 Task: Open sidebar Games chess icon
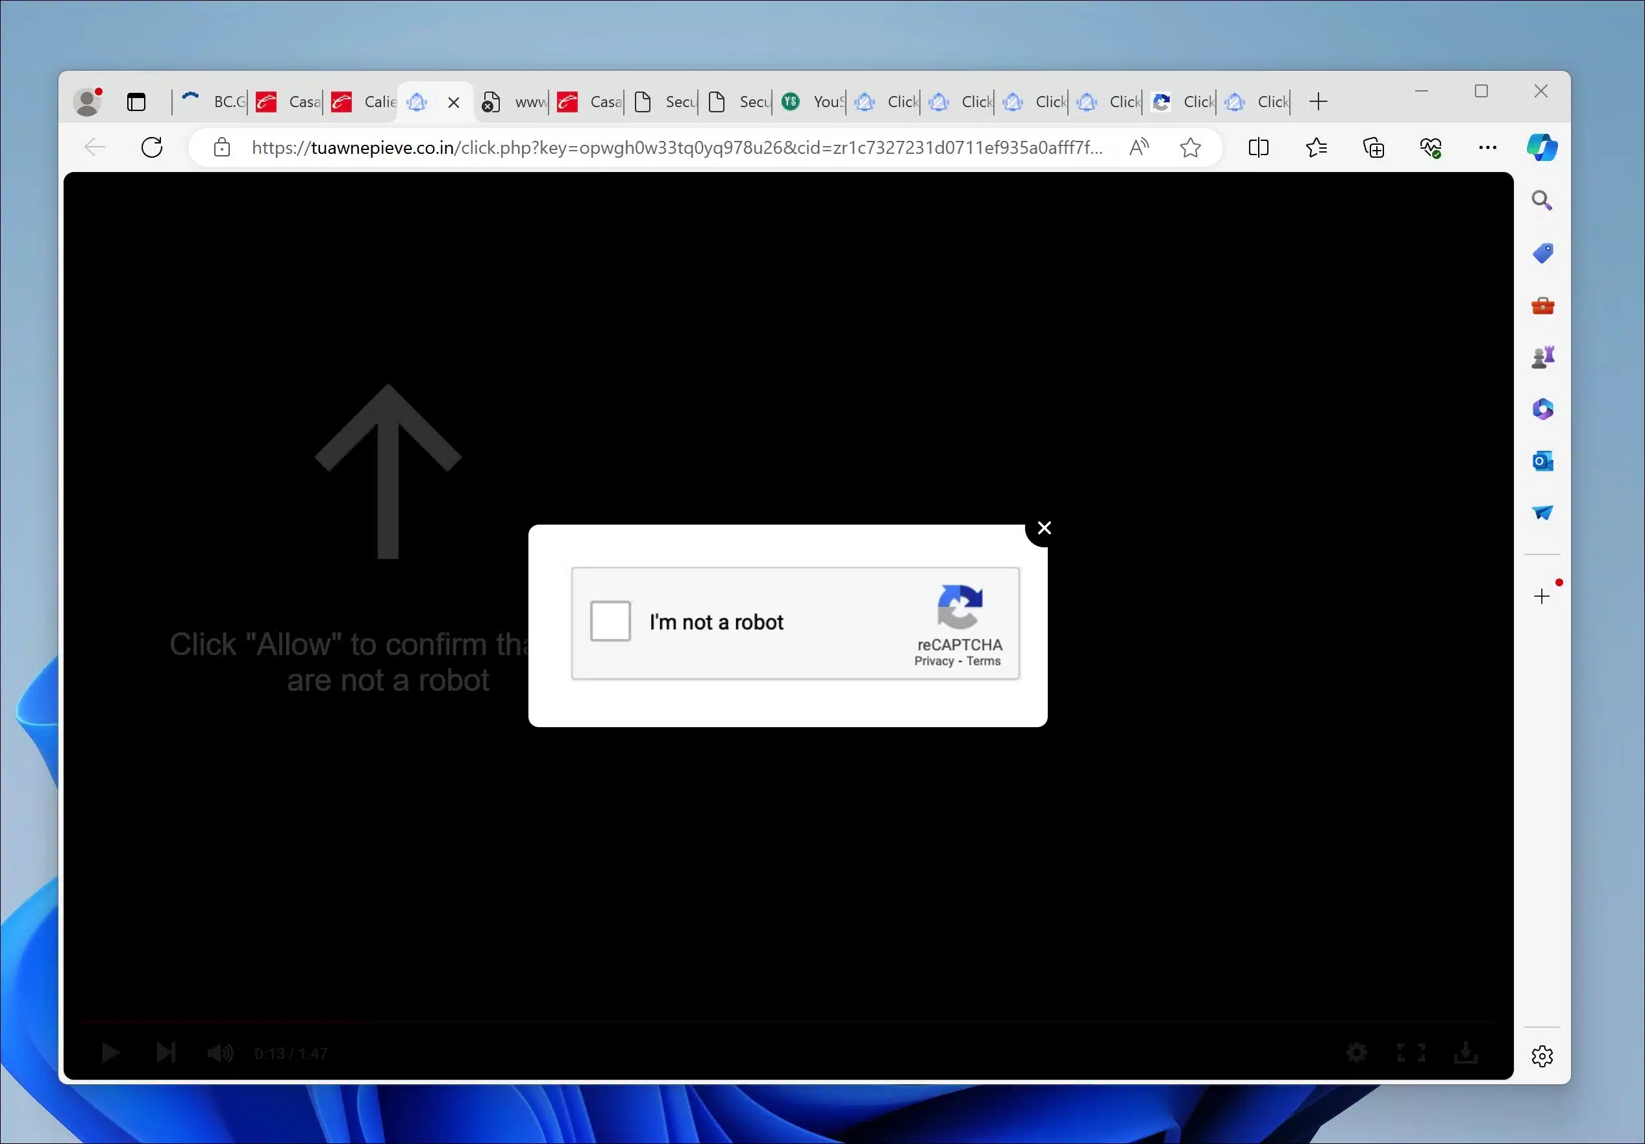click(x=1542, y=356)
